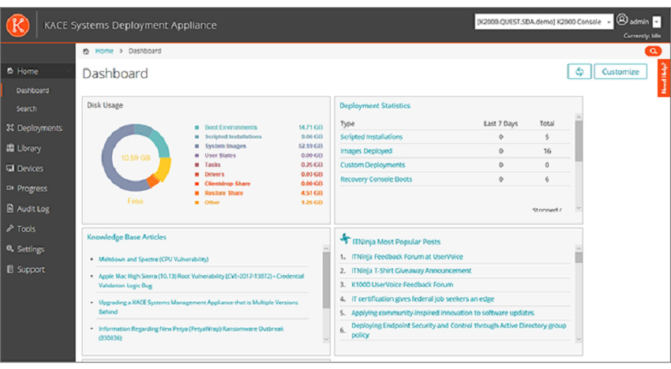Open the Library menu label
671x369 pixels.
pyautogui.click(x=29, y=148)
